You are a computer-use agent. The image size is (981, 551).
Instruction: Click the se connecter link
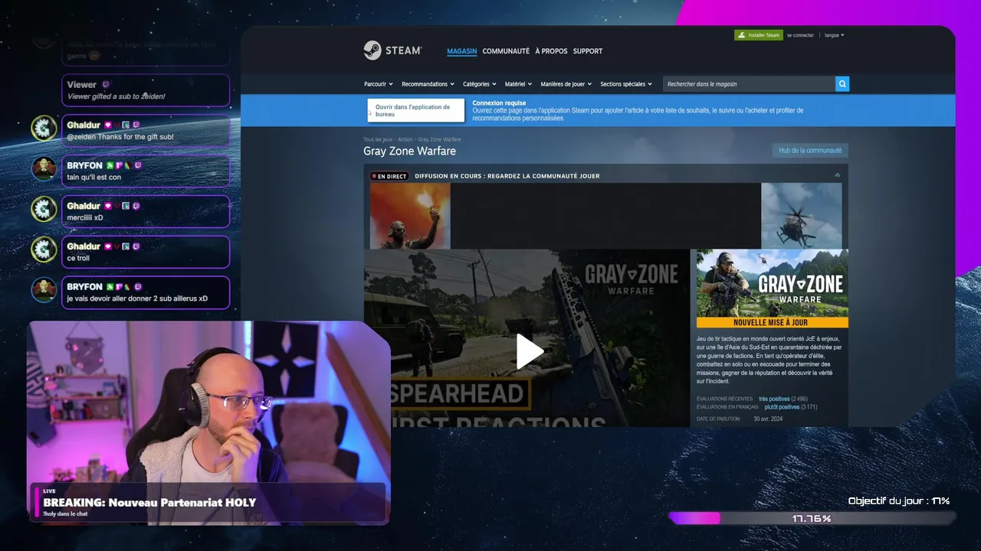point(800,35)
